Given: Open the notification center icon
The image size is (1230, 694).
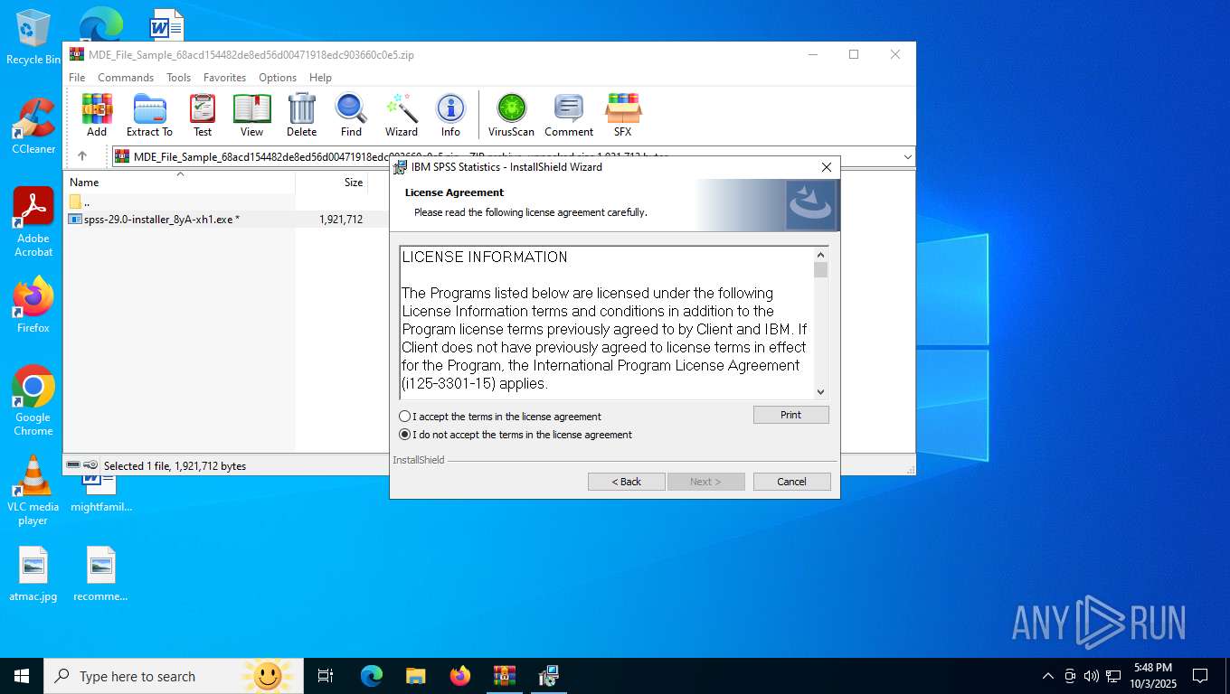Looking at the screenshot, I should (1200, 676).
